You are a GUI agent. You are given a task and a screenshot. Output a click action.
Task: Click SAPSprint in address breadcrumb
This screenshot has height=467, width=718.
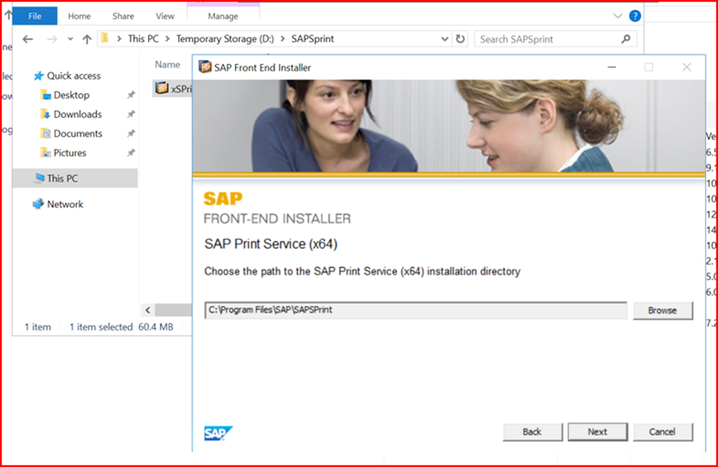[x=312, y=39]
